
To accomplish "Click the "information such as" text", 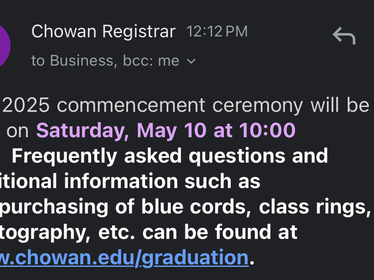I will coord(162,181).
